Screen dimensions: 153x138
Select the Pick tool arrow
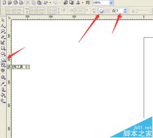(3, 20)
